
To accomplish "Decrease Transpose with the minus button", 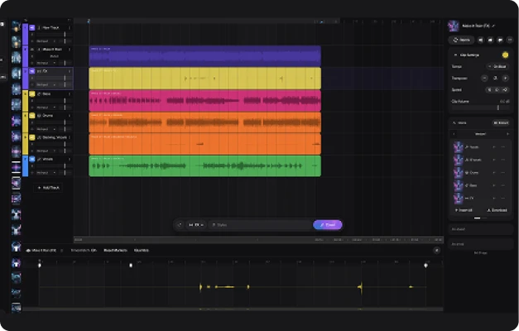I will tap(484, 79).
